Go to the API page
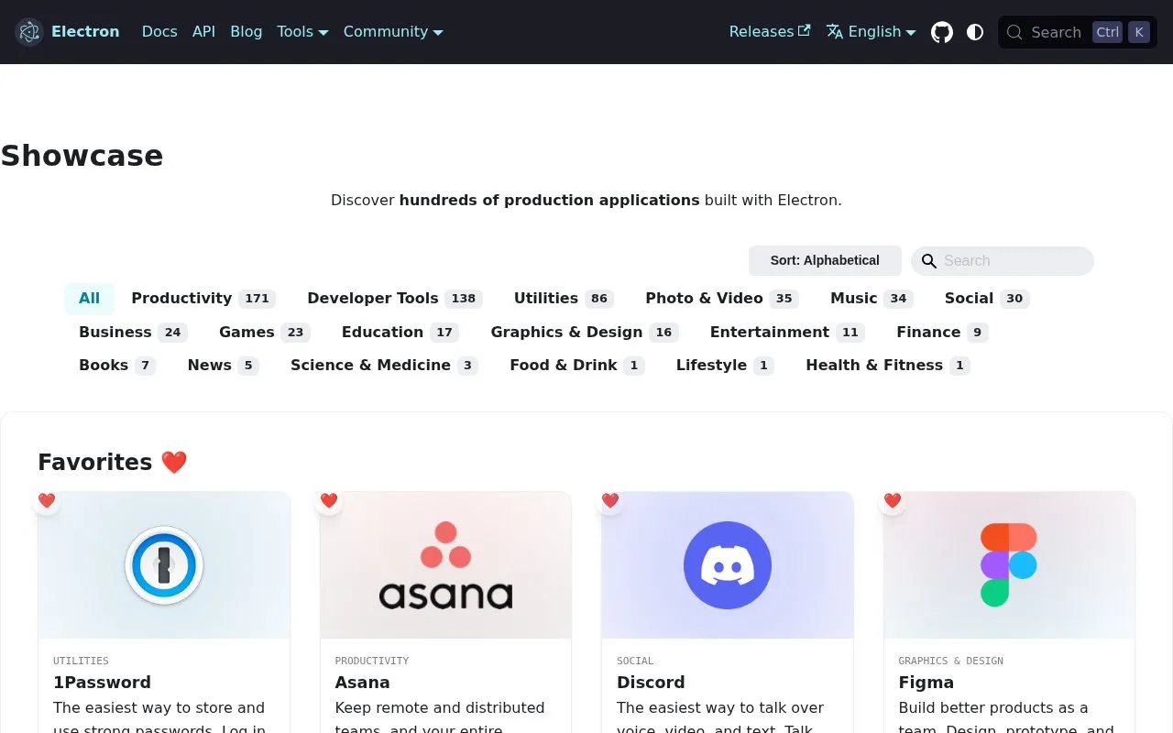The height and width of the screenshot is (733, 1173). point(203,32)
